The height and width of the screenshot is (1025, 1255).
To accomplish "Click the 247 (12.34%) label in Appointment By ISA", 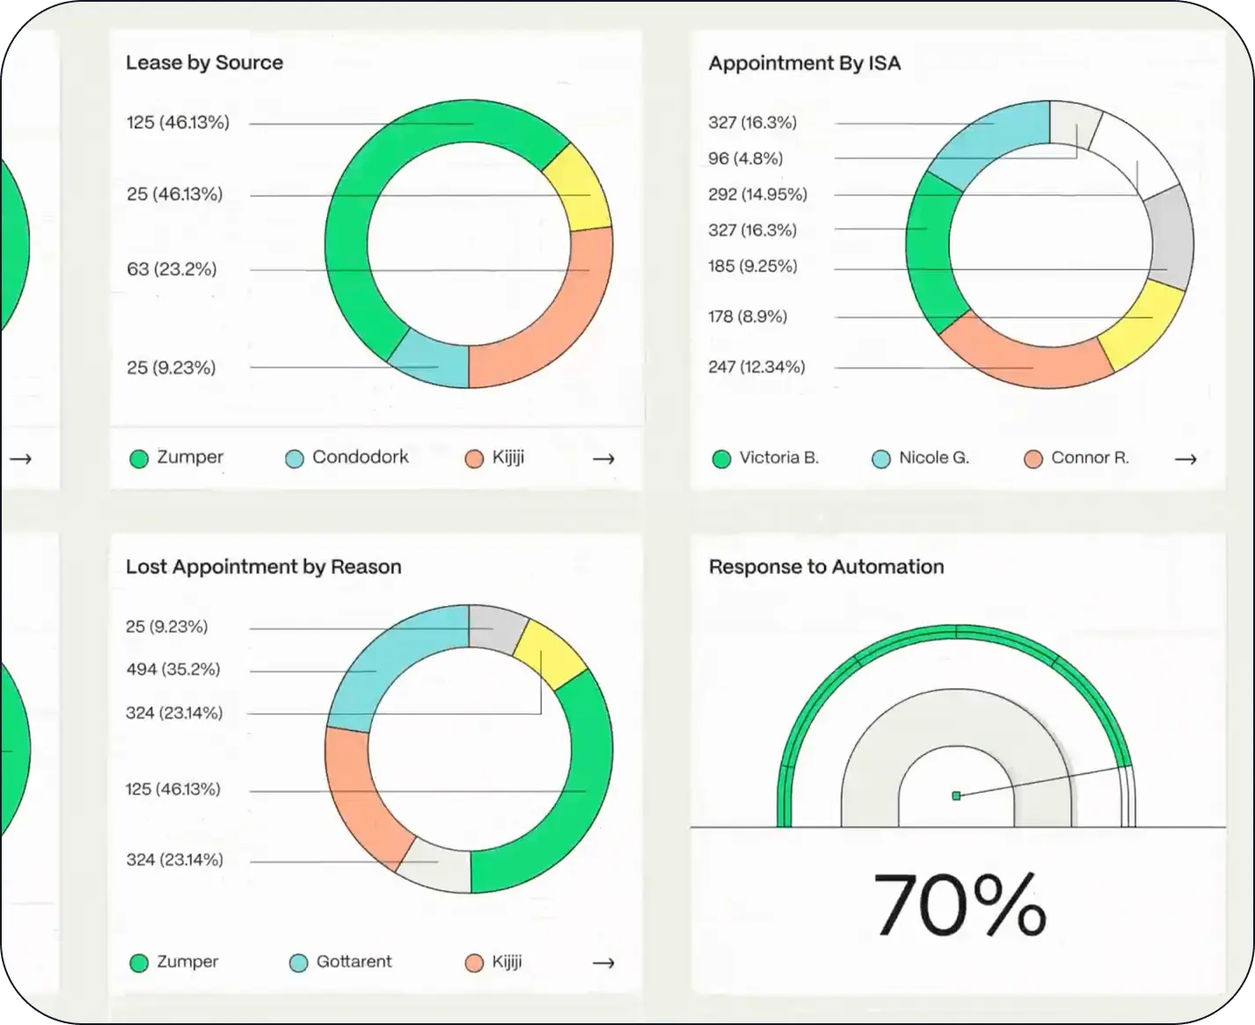I will point(756,367).
